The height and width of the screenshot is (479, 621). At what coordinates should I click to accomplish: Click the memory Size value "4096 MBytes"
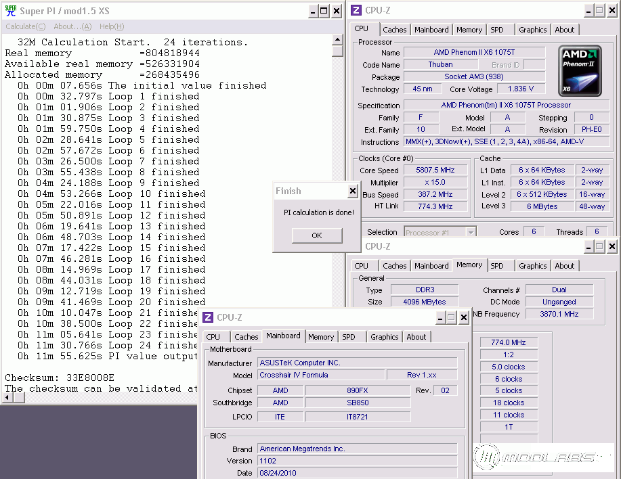pos(425,302)
